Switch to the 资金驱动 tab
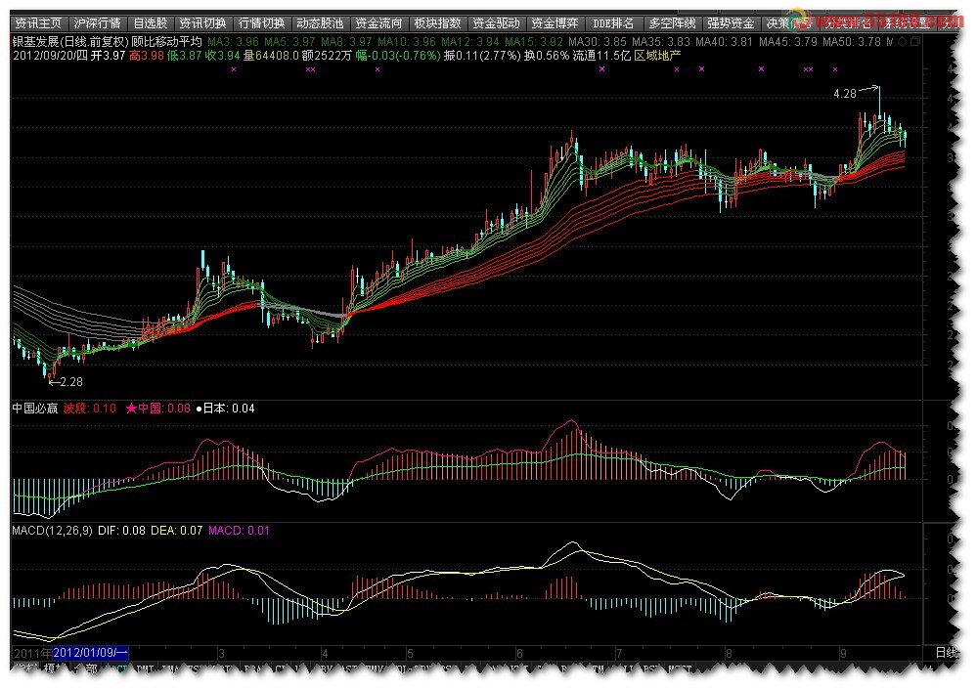 tap(496, 23)
